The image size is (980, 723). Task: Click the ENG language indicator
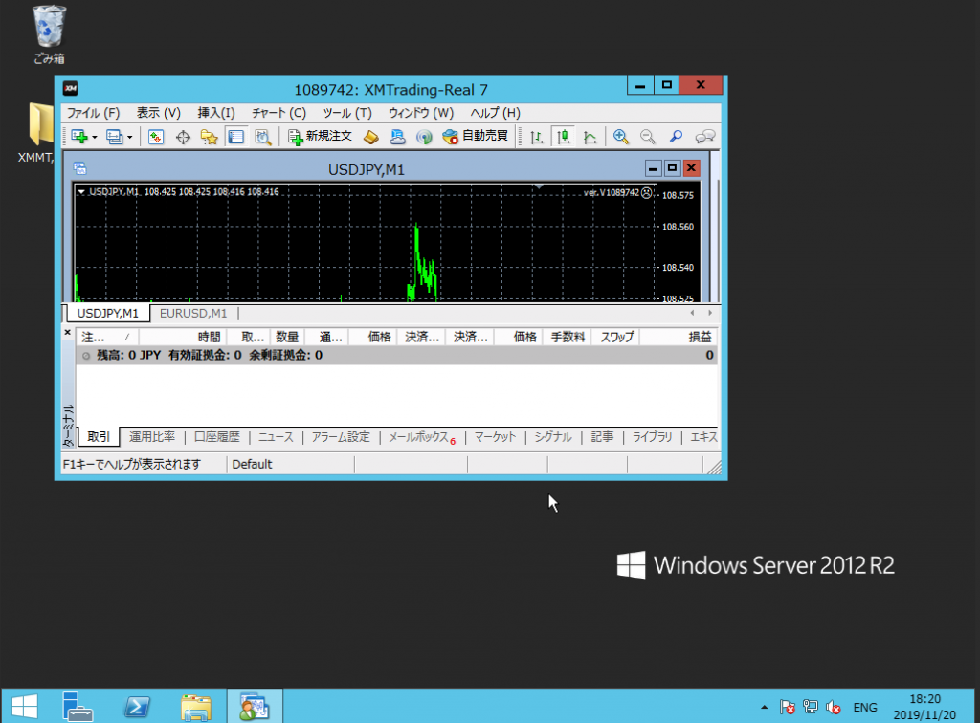click(865, 708)
